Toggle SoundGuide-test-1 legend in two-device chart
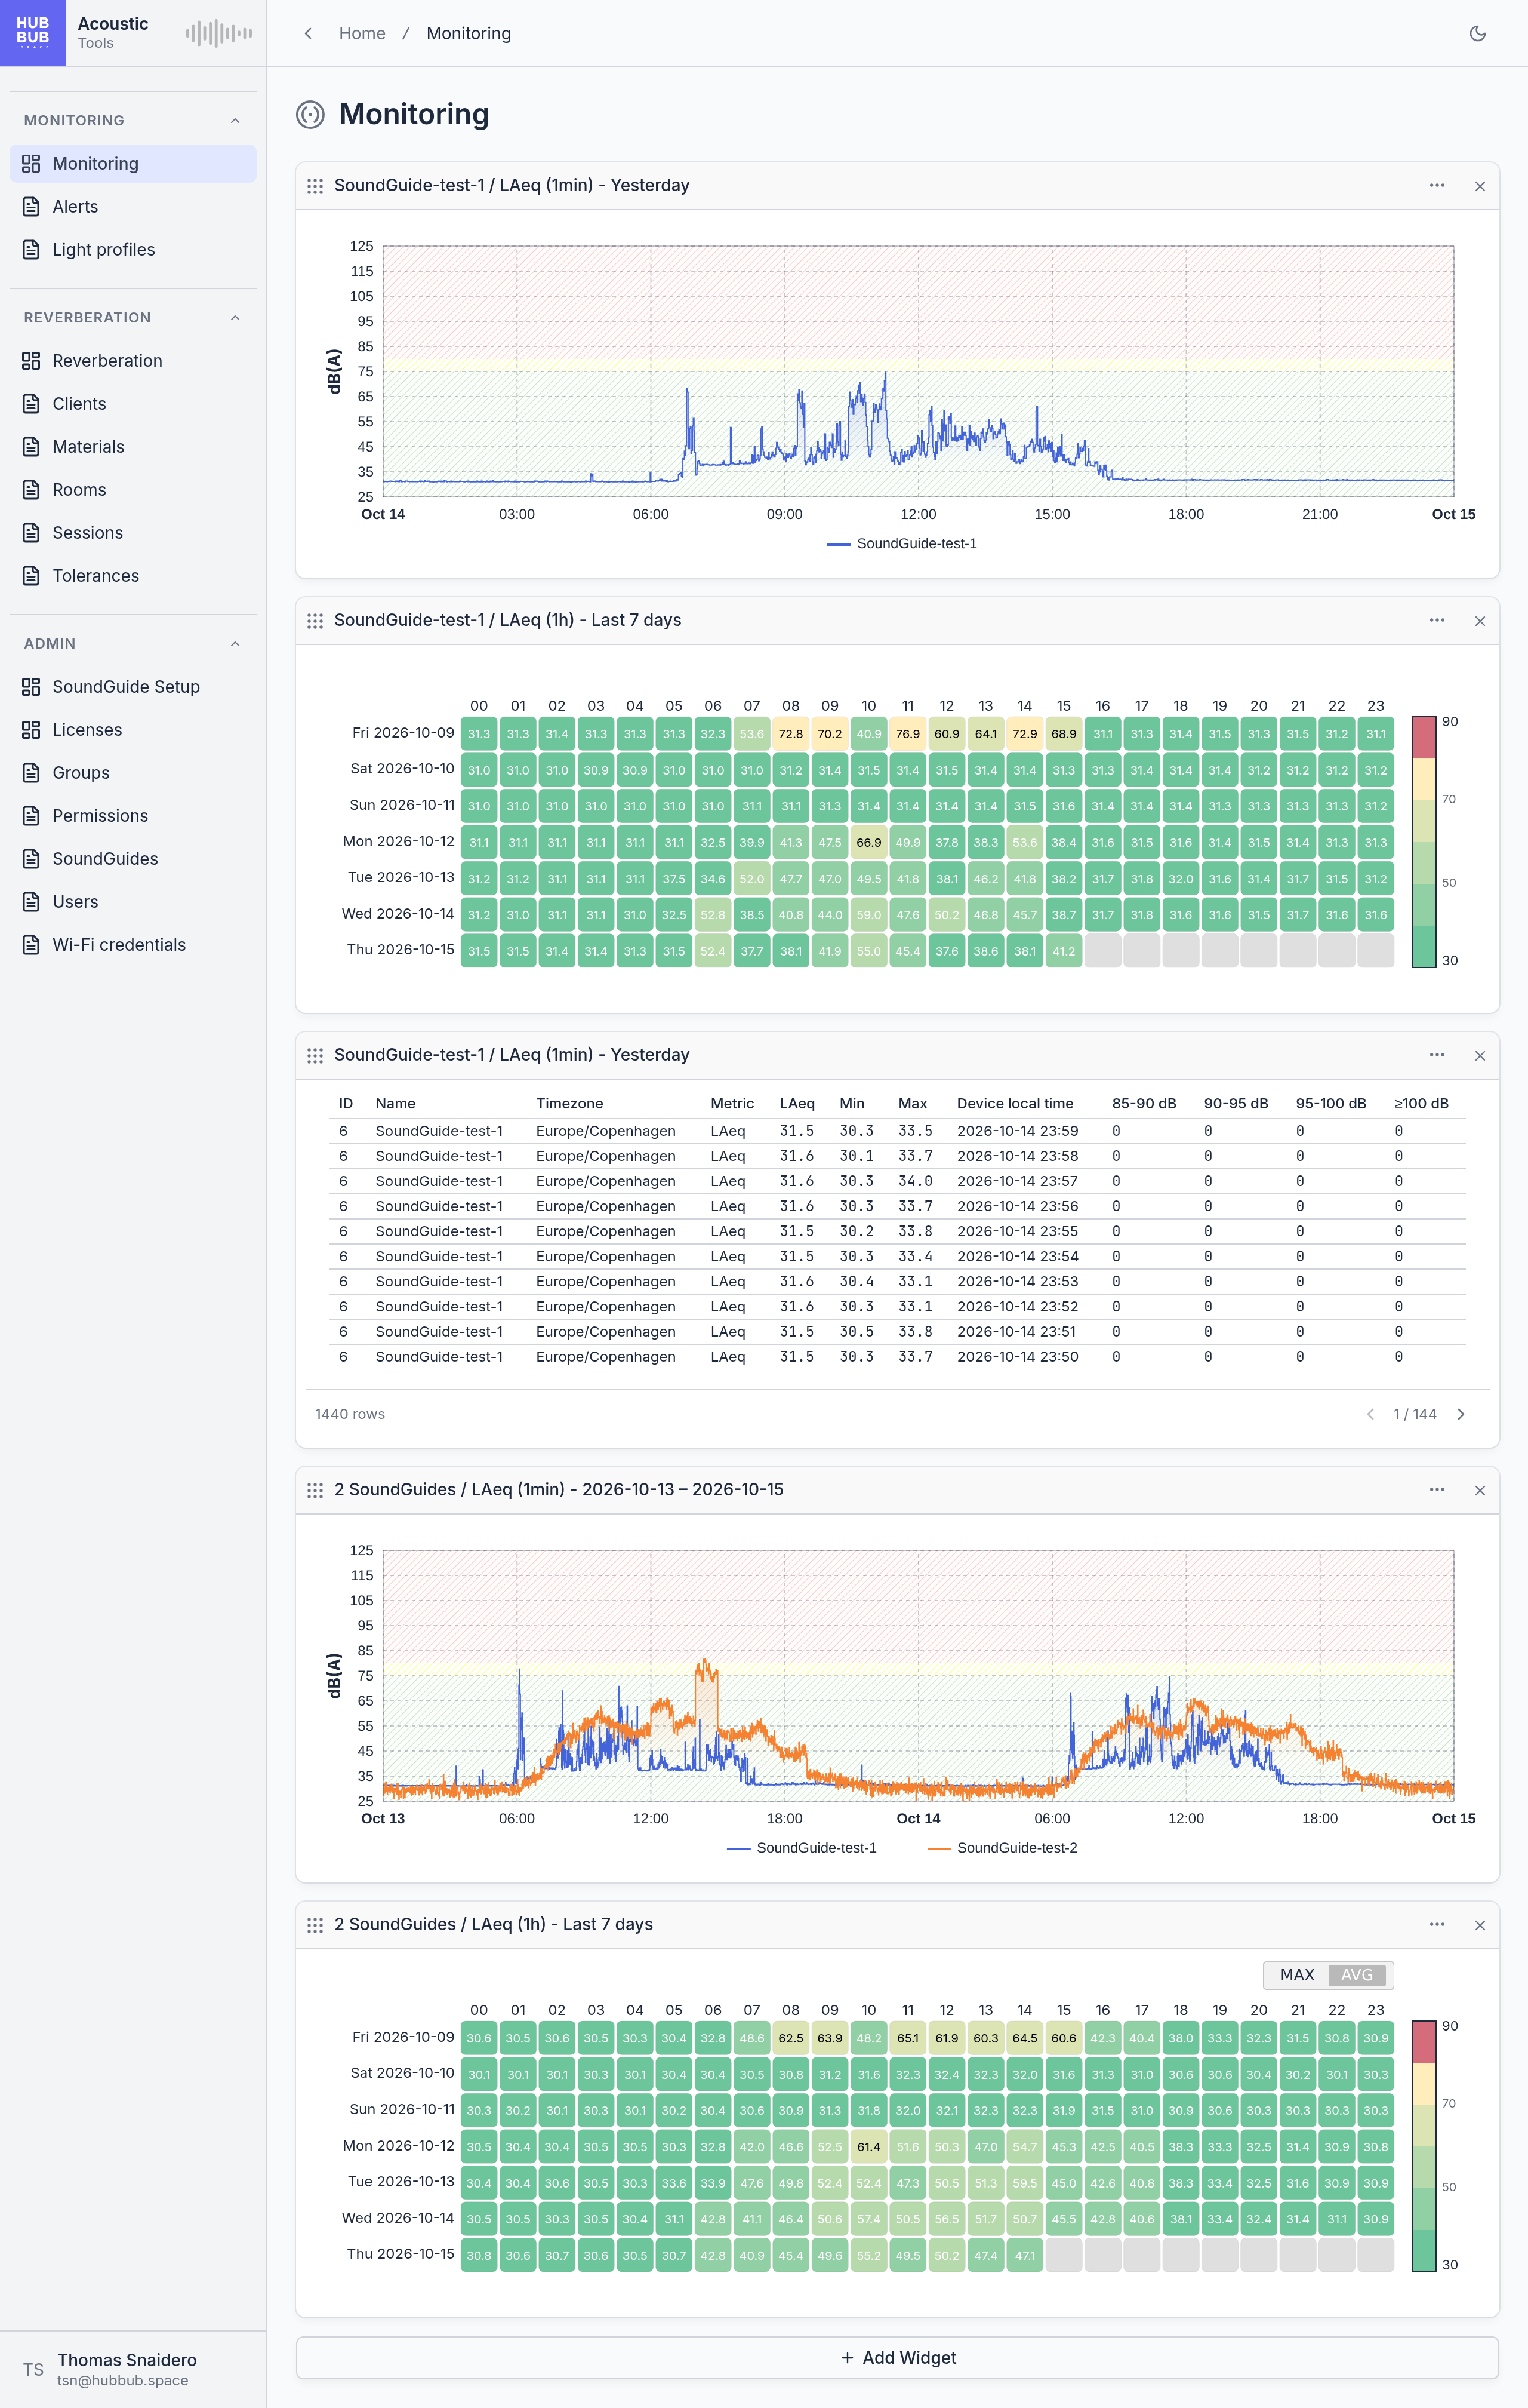 802,1848
